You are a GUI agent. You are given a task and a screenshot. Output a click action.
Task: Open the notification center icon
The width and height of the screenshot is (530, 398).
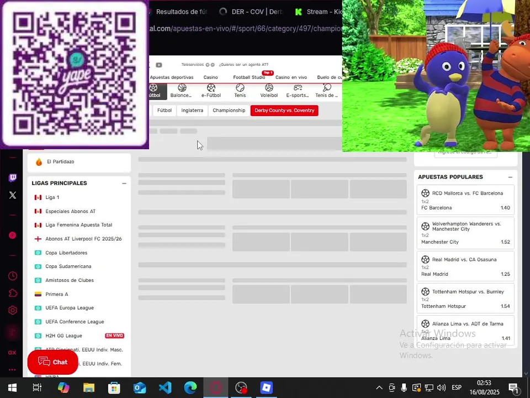(513, 388)
